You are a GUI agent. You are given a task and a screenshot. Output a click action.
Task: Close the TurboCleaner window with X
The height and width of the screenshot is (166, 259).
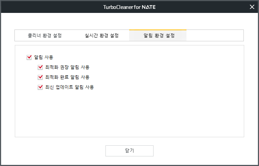tap(252, 7)
